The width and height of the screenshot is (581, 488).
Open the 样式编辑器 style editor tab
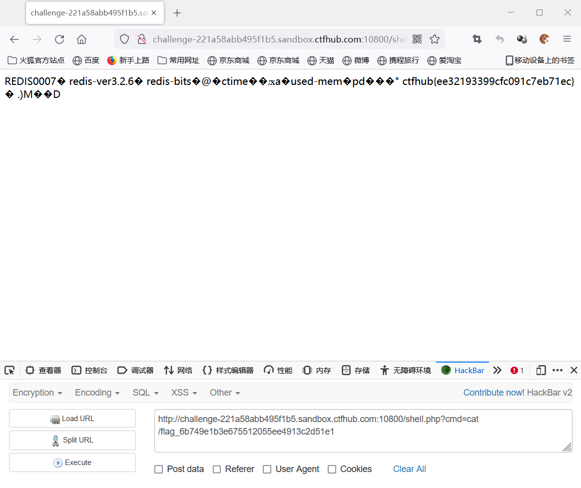(228, 370)
